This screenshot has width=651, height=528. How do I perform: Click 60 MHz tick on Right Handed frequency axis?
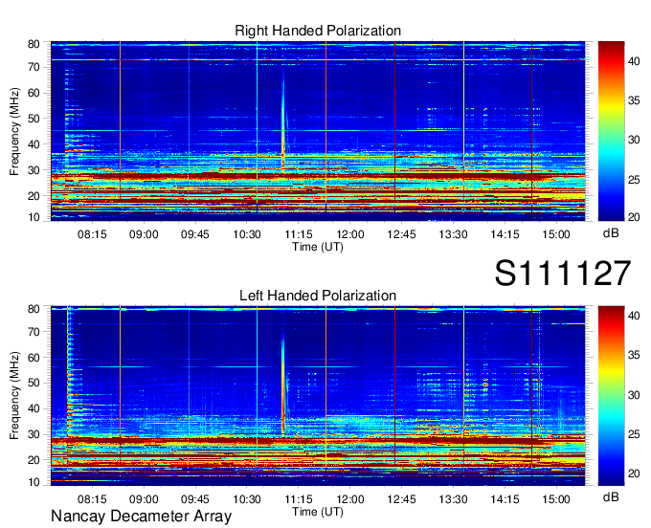tap(34, 93)
